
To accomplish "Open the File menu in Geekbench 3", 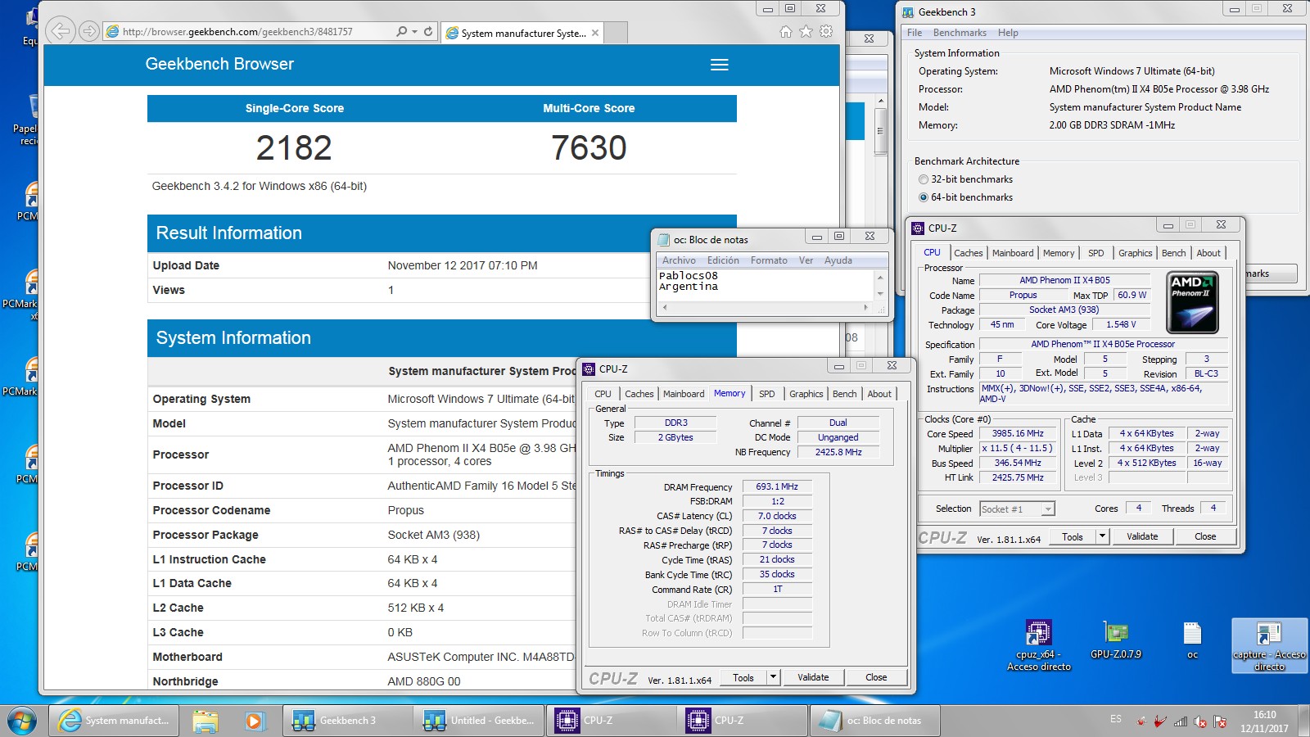I will [915, 33].
